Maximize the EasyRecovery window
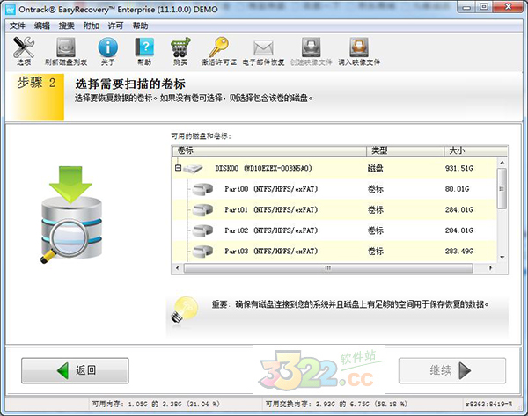 tap(484, 7)
